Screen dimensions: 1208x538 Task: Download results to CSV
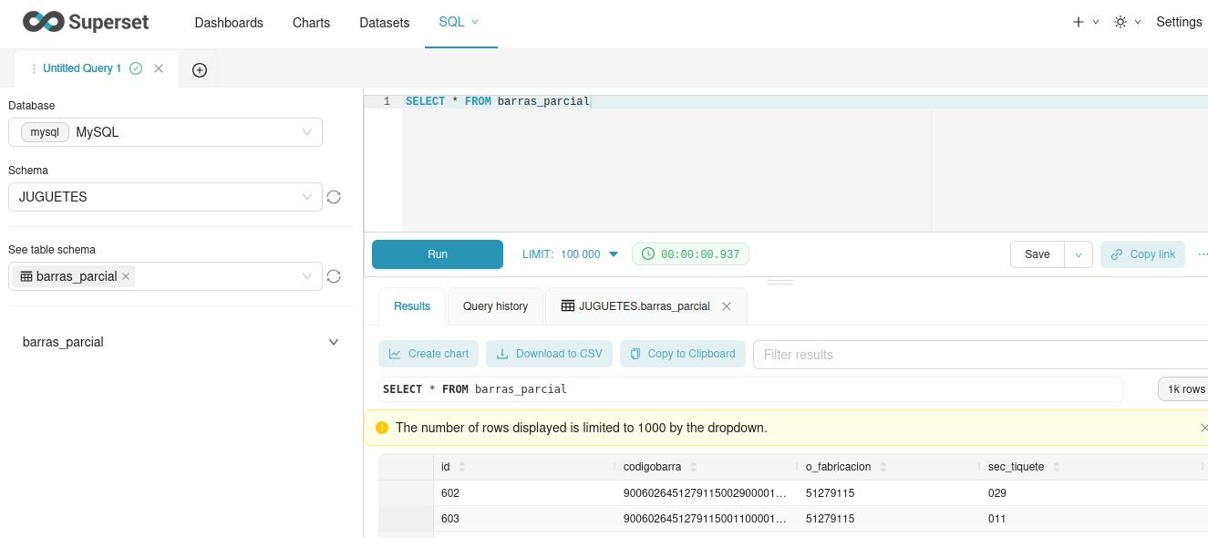point(550,354)
